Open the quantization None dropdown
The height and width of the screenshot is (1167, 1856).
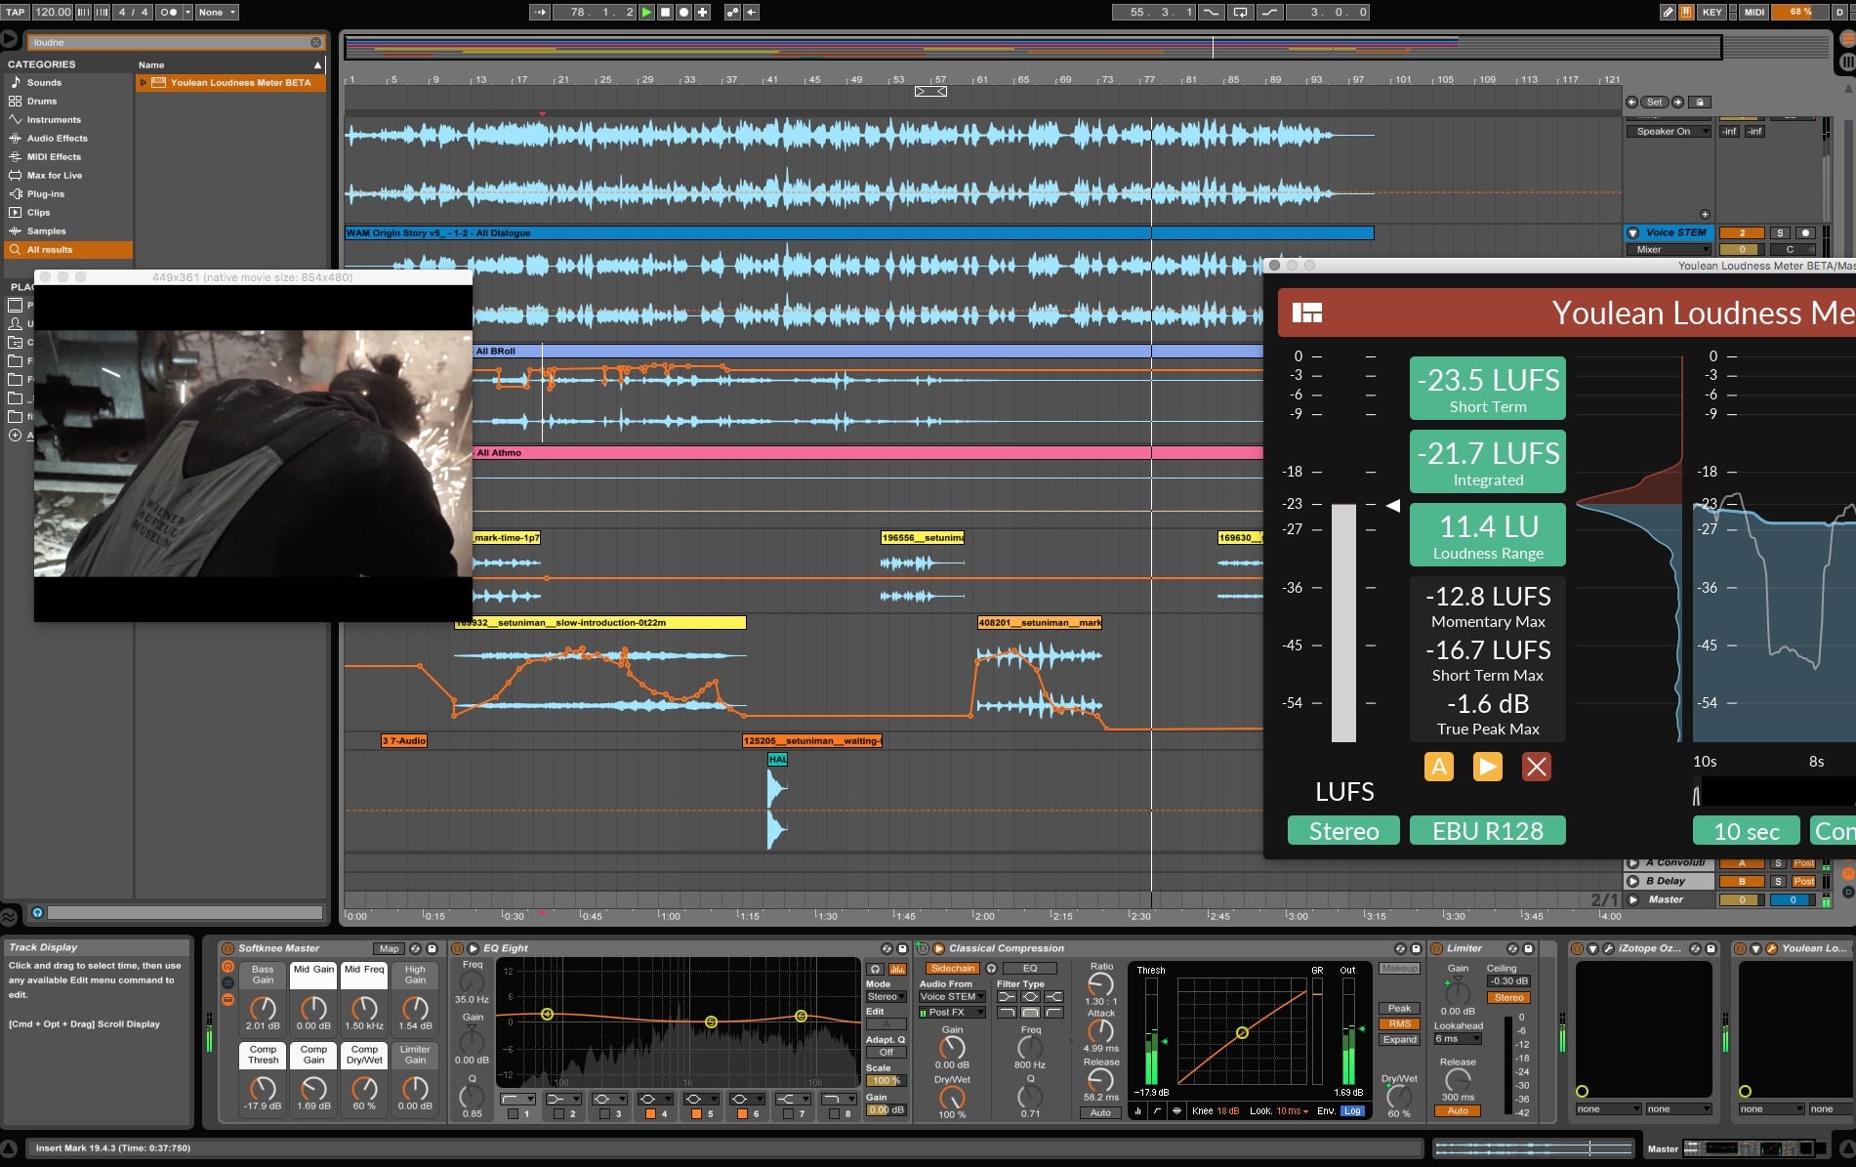217,13
